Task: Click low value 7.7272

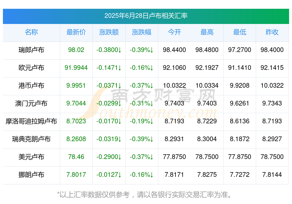Action: pyautogui.click(x=240, y=175)
